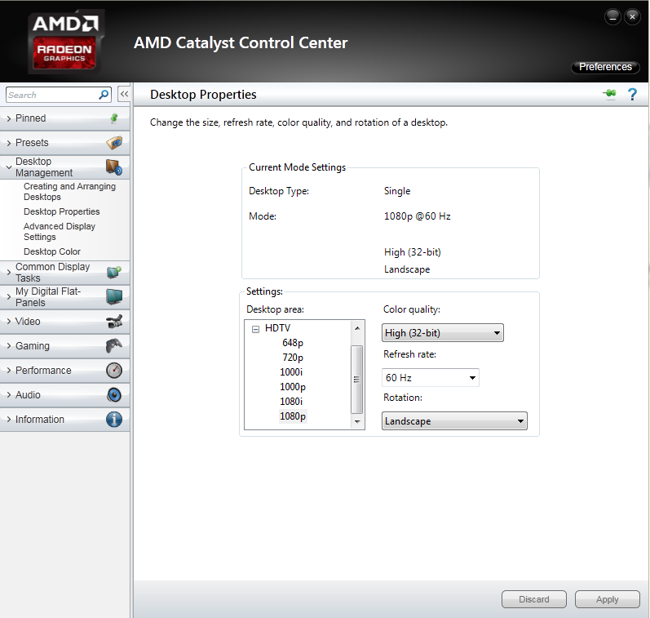Open Advanced Display Settings page
Viewport: 650px width, 618px height.
coord(60,232)
